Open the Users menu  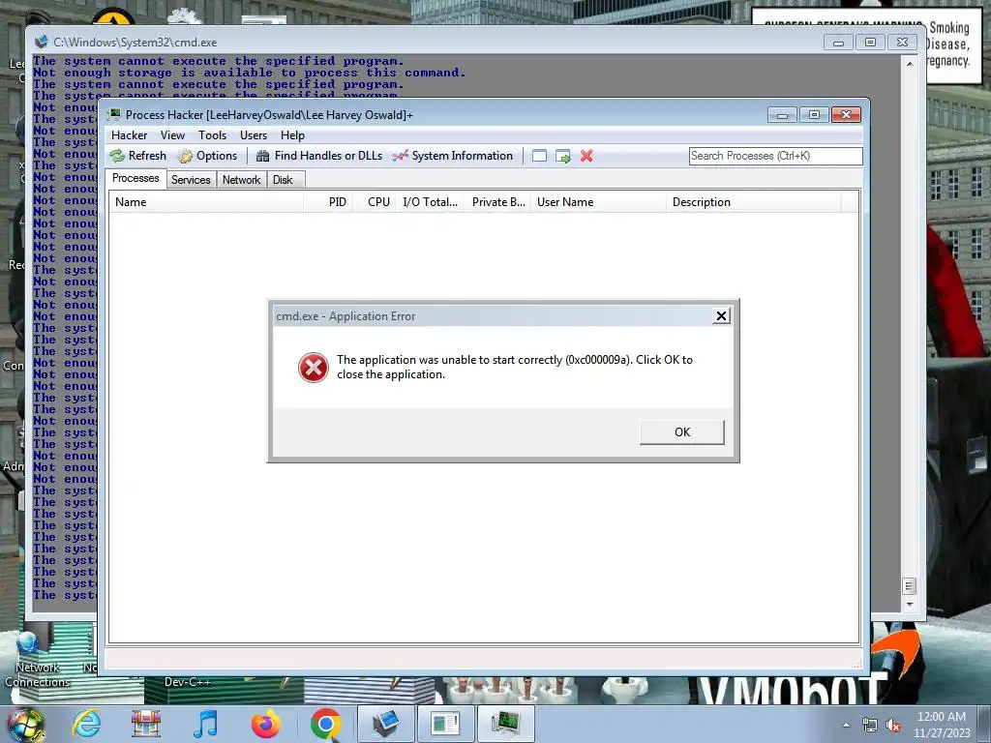254,135
